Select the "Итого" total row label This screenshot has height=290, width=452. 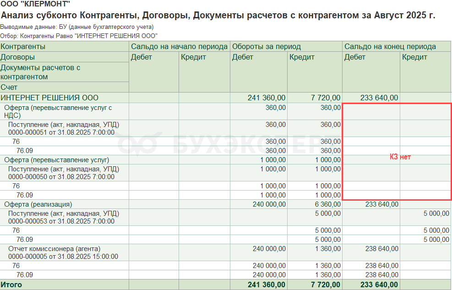(11, 285)
